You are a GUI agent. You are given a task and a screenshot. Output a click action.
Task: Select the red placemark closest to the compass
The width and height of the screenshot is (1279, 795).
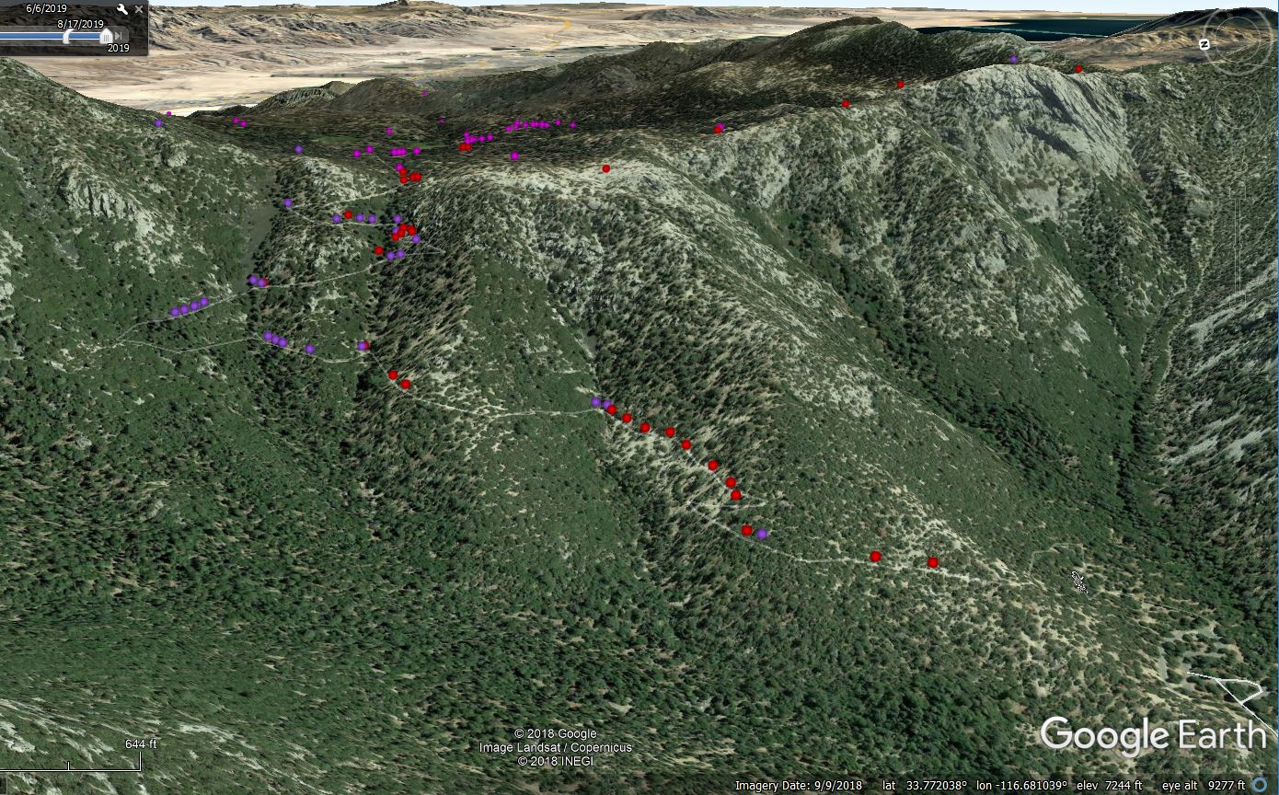(x=1078, y=69)
